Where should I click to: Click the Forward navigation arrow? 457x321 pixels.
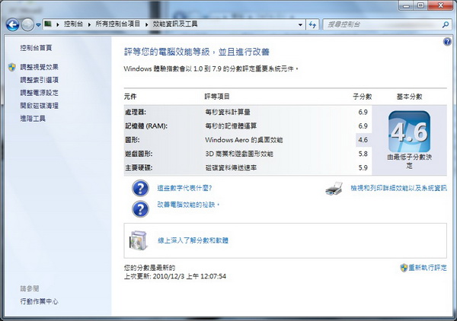click(27, 25)
